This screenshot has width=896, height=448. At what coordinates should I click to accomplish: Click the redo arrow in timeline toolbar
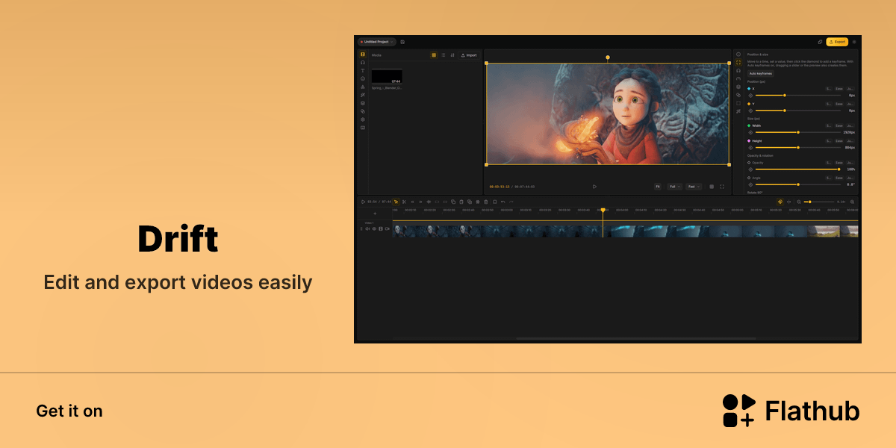[511, 202]
